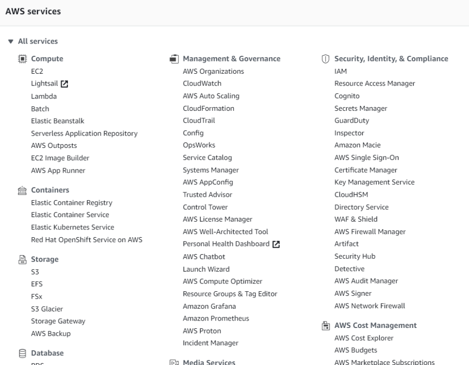
Task: Click the Storage category icon
Action: (x=22, y=259)
